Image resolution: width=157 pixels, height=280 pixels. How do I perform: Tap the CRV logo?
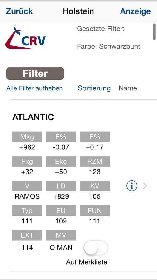point(25,37)
